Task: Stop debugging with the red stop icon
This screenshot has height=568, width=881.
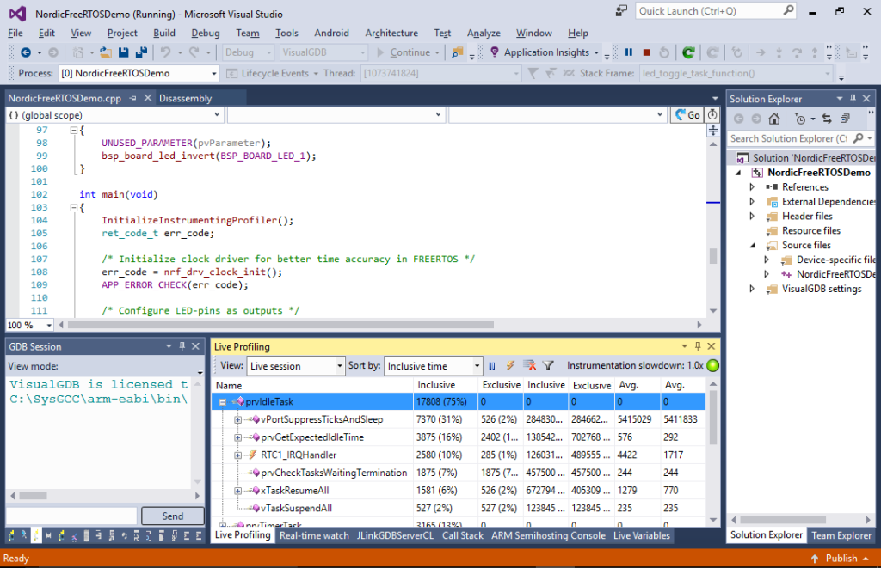Action: point(646,52)
